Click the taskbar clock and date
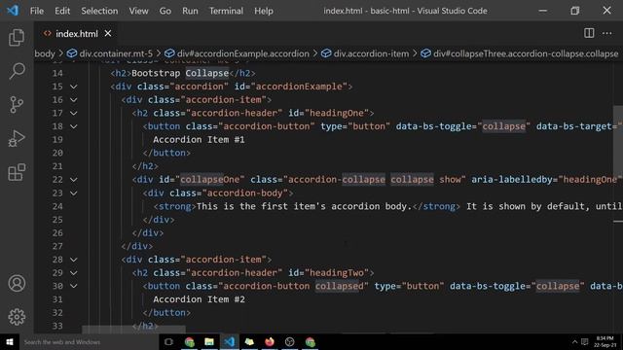The height and width of the screenshot is (350, 623). (x=605, y=341)
